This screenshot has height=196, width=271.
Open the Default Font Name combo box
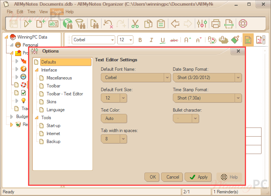pos(136,78)
